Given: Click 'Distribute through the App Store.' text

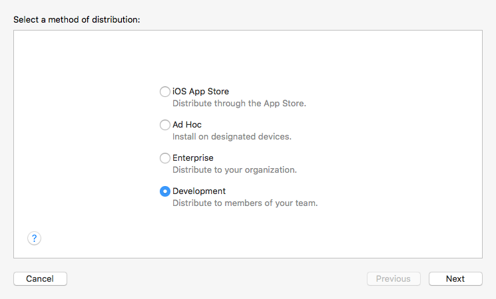Looking at the screenshot, I should point(239,104).
